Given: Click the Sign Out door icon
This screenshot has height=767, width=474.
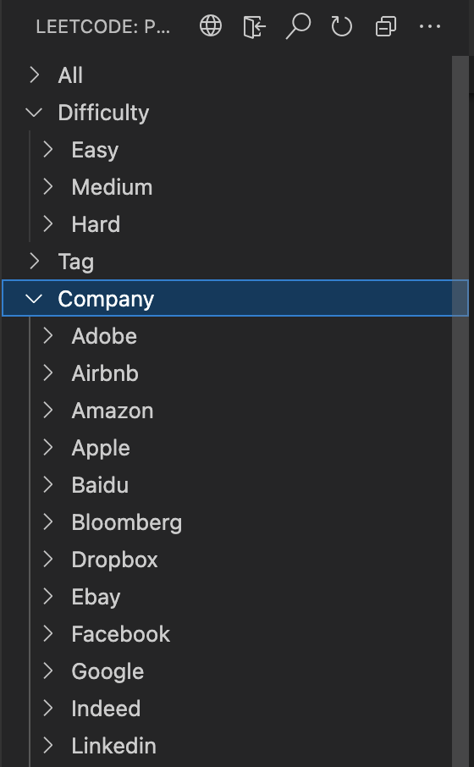Looking at the screenshot, I should [255, 26].
